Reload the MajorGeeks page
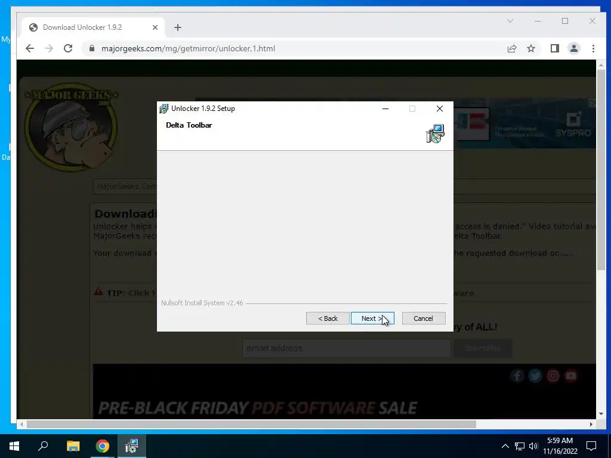611x458 pixels. click(x=68, y=48)
